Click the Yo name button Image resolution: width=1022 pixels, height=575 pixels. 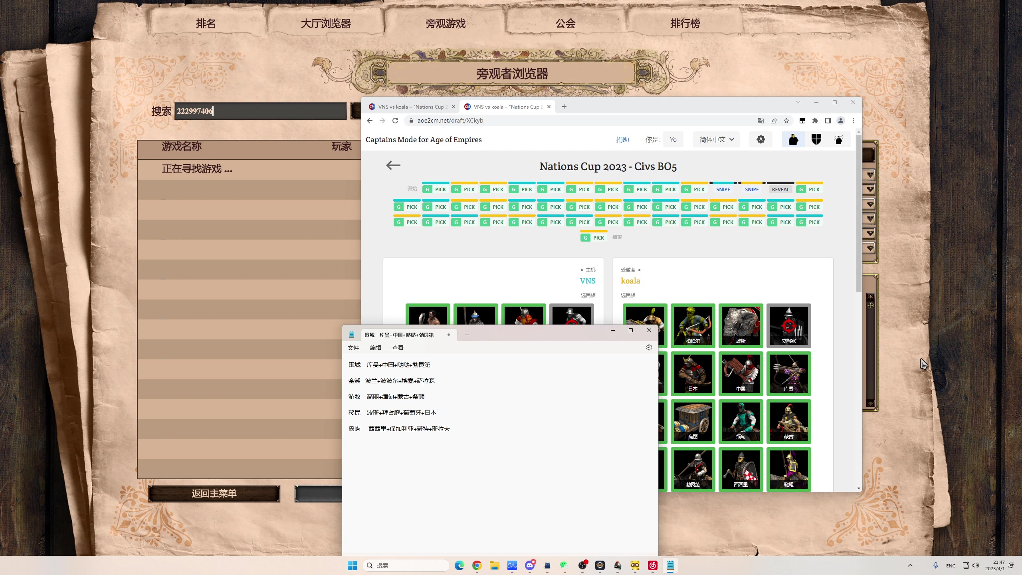click(x=673, y=139)
